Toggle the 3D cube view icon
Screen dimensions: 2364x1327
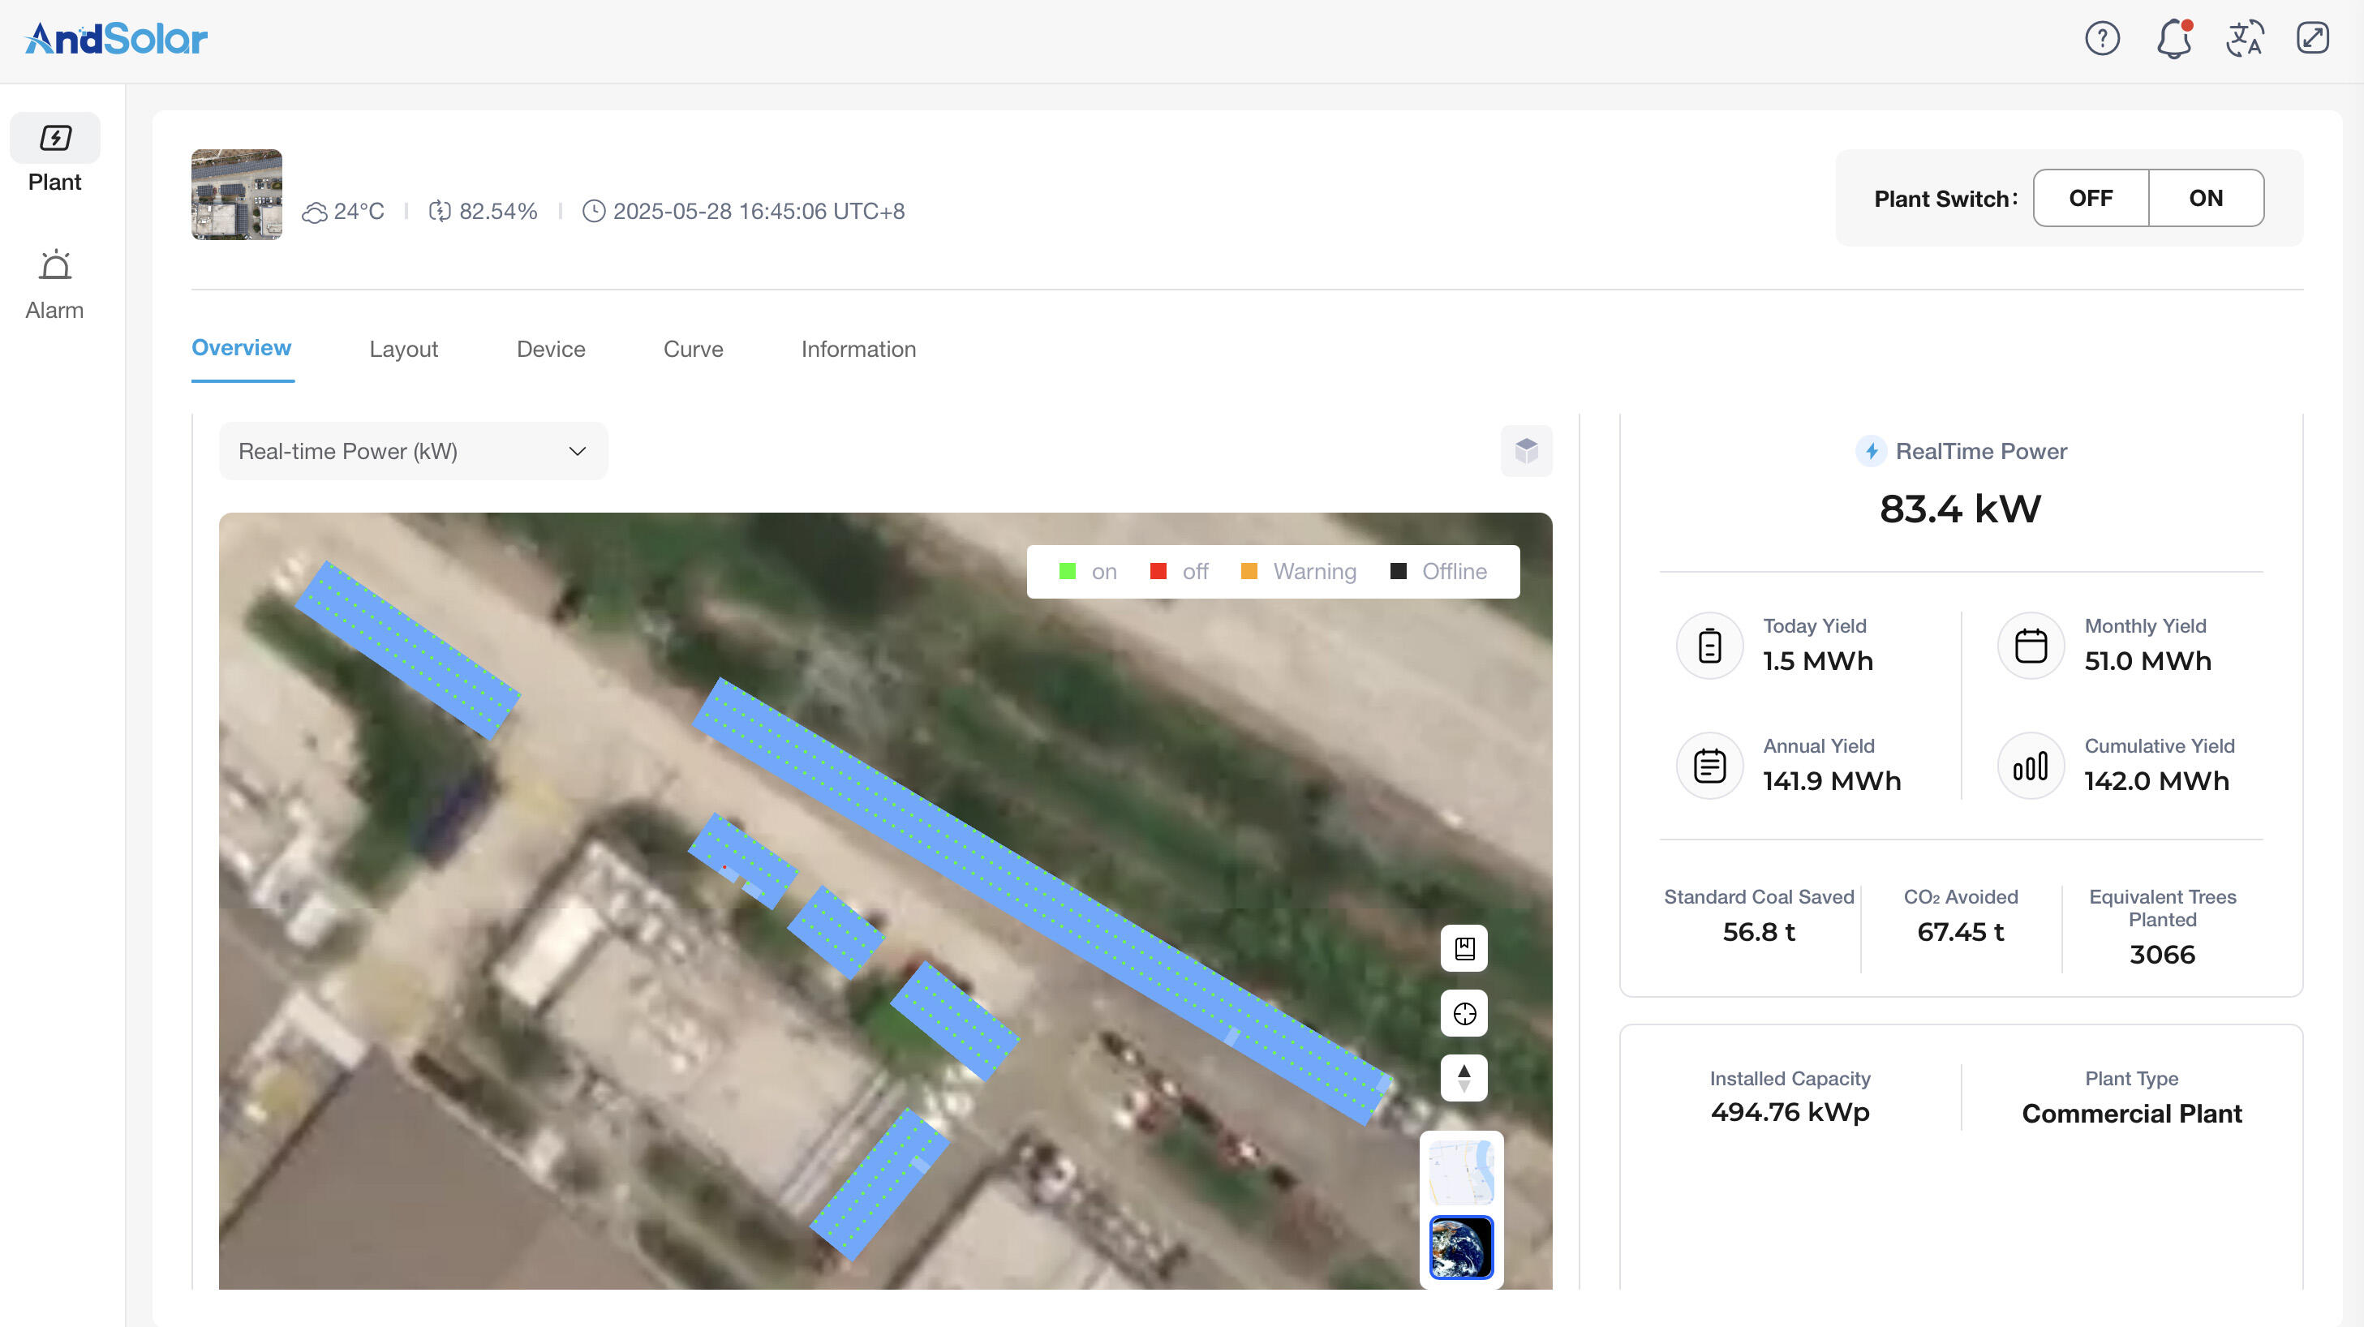tap(1526, 451)
